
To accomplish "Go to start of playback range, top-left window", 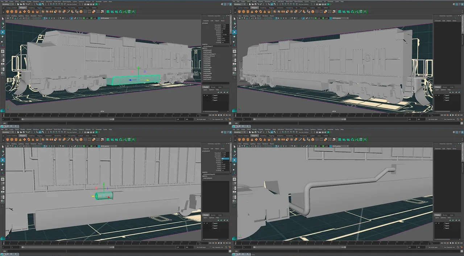I will pos(210,115).
